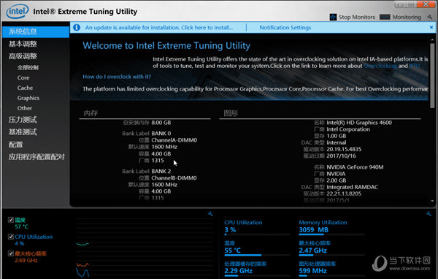Click driver version 20.19.15.4835 text

pyautogui.click(x=344, y=149)
